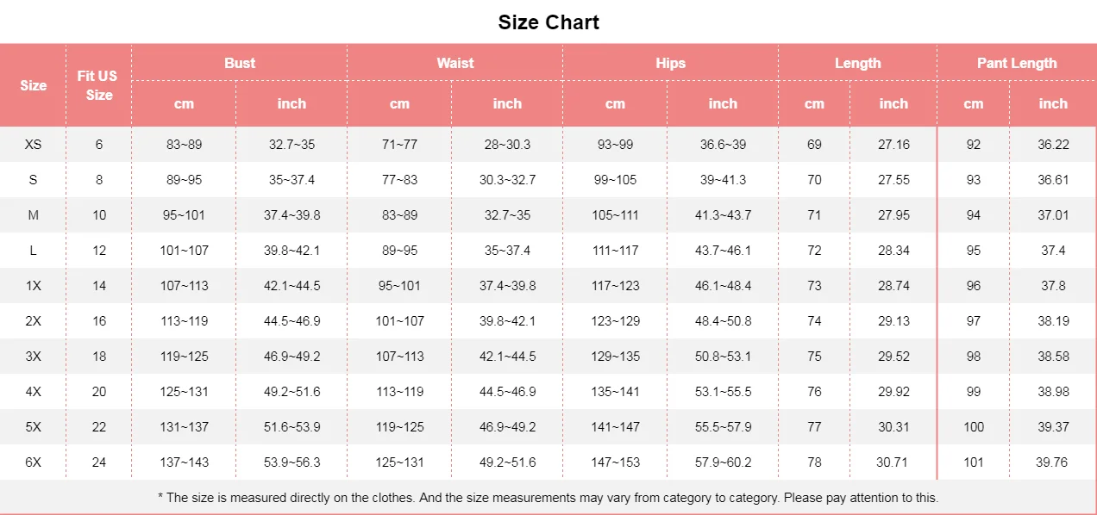
Task: Click length value 27.16 inch
Action: coord(893,145)
